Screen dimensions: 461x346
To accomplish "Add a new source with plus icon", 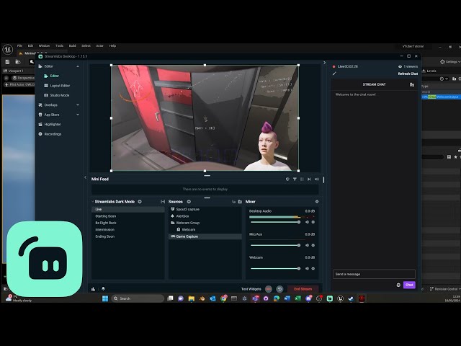I will point(189,202).
